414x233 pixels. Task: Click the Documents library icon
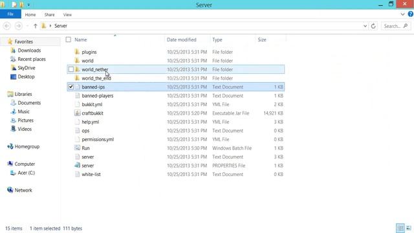click(x=13, y=102)
